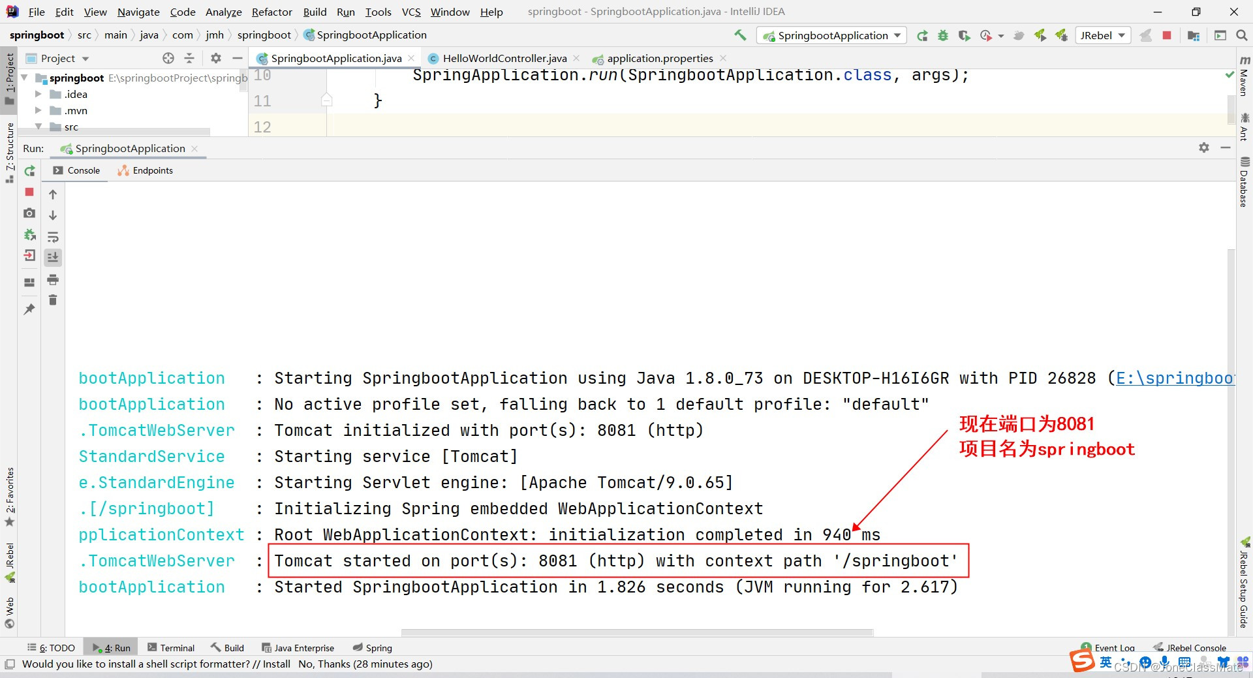Click the locate-in-project target icon
Viewport: 1253px width, 678px height.
click(168, 59)
